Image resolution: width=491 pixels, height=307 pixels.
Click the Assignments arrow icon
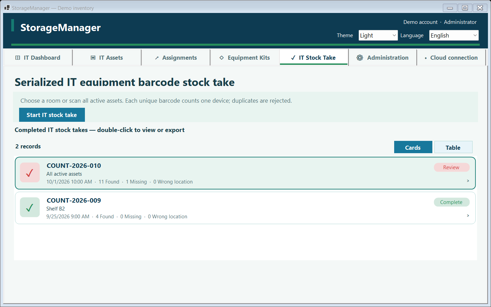157,58
